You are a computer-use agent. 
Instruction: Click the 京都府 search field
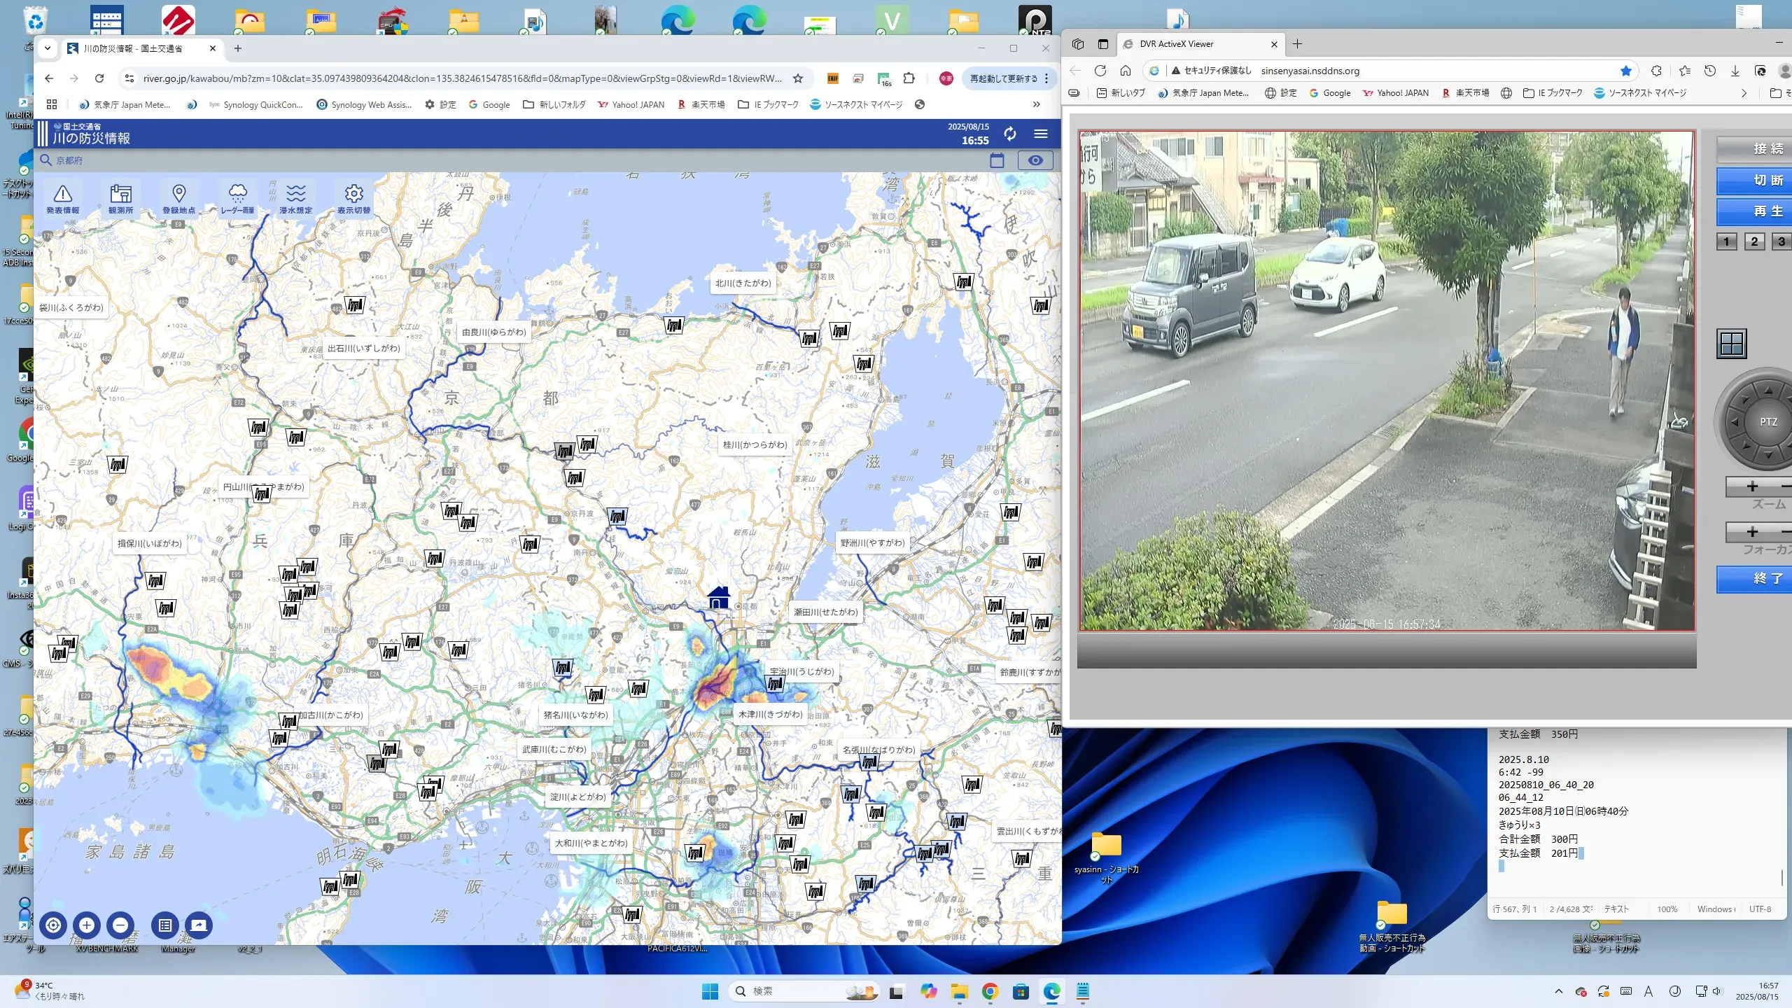pos(70,160)
